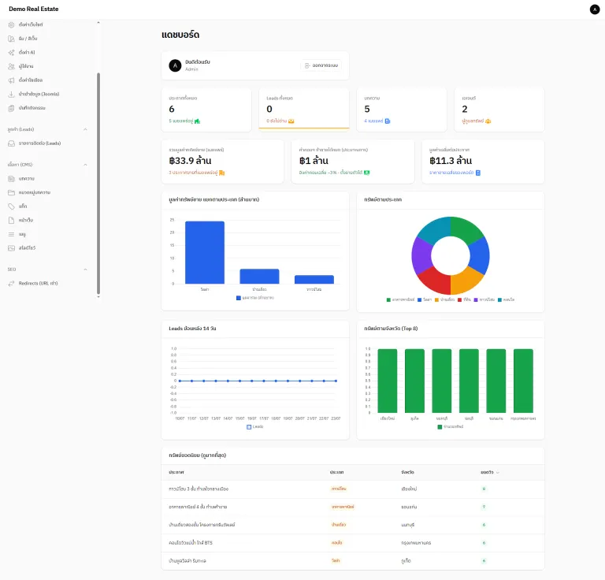Click the green money icon in ฿1 card
The width and height of the screenshot is (605, 580).
(x=366, y=173)
